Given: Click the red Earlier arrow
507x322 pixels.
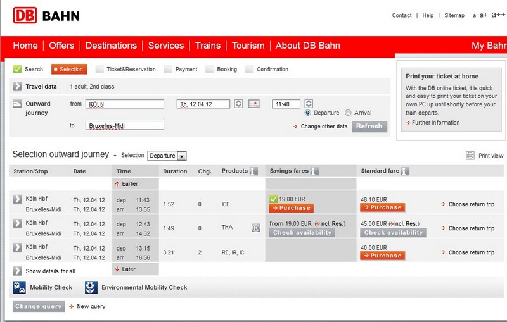Looking at the screenshot, I should point(117,184).
